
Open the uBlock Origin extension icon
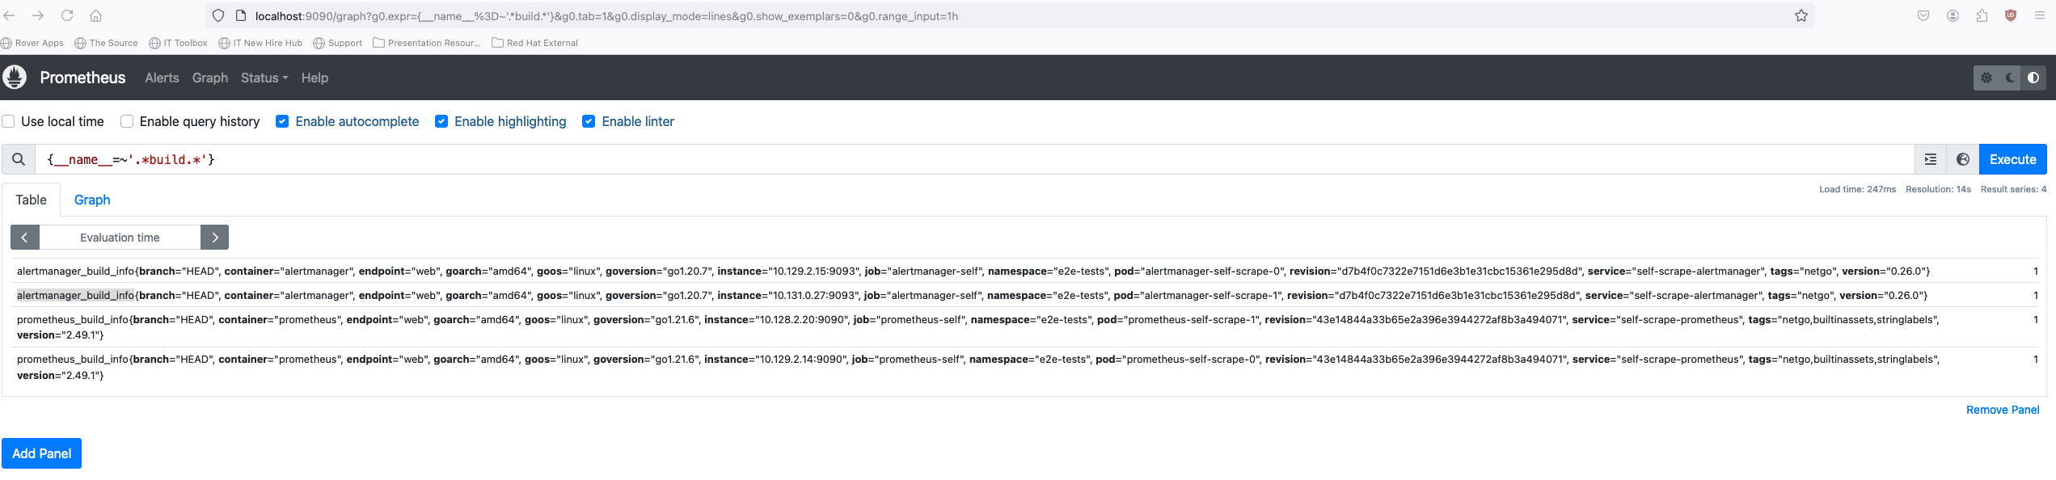tap(2010, 16)
